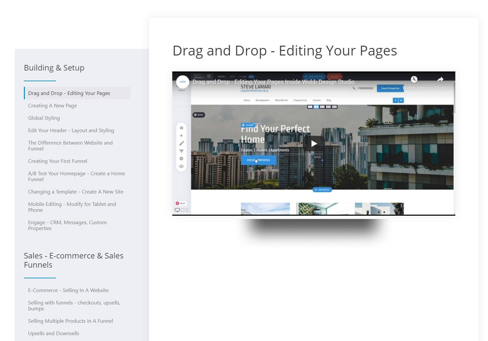The image size is (488, 341).
Task: Select the eye preview icon in the builder toolbar
Action: click(x=181, y=166)
